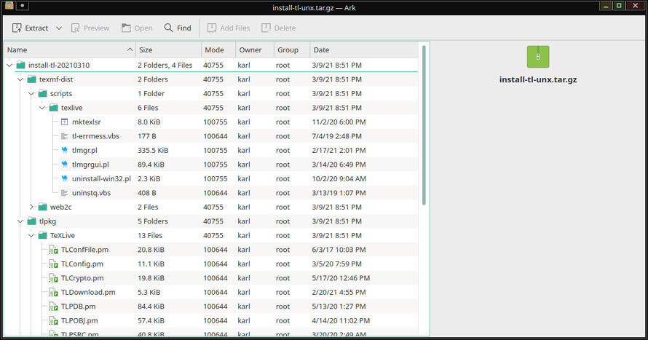Select the tlmgr.pl file name
648x340 pixels.
tap(84, 151)
